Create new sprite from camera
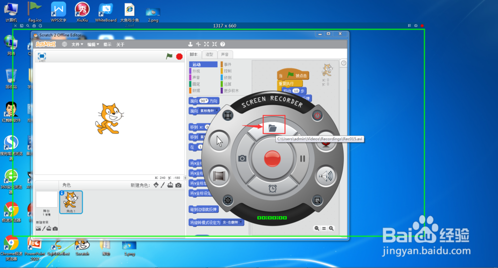Viewport: 498px width, 268px height. (178, 185)
